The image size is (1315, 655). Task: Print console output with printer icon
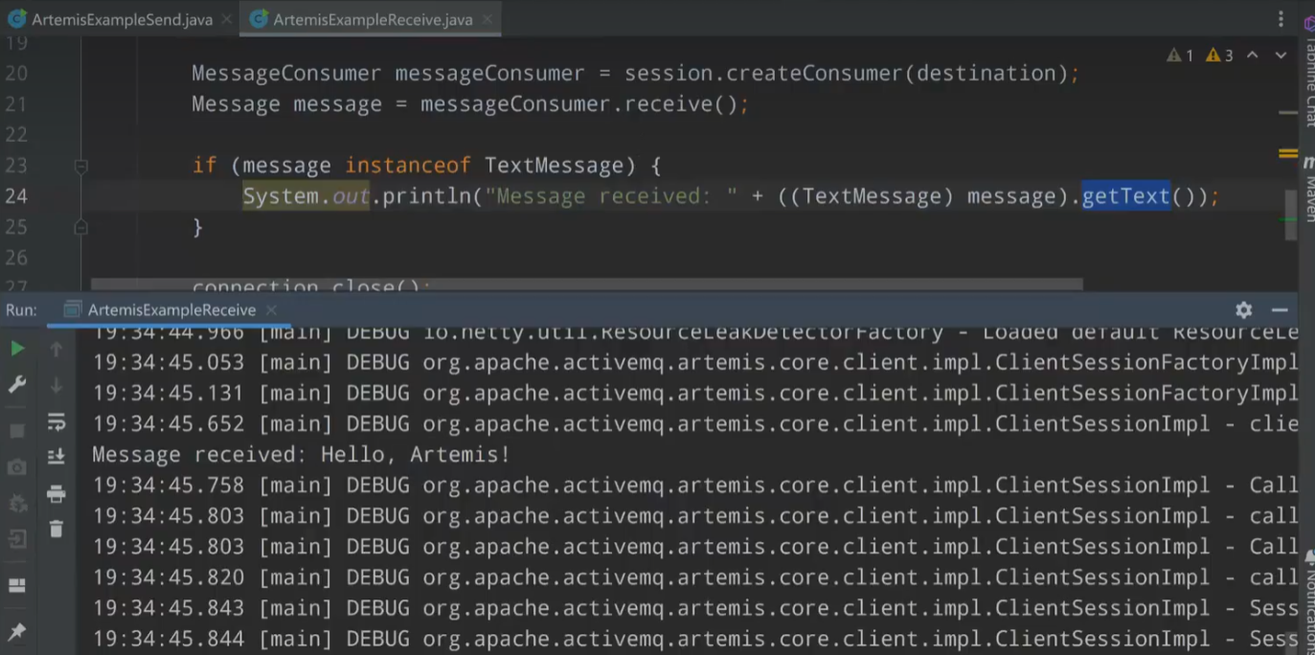pyautogui.click(x=57, y=494)
